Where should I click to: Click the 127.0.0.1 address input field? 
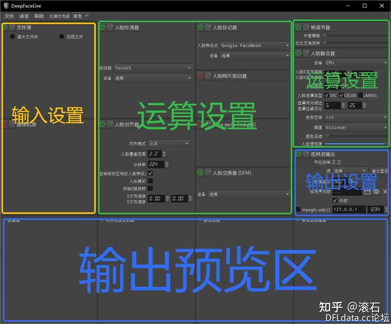point(349,209)
